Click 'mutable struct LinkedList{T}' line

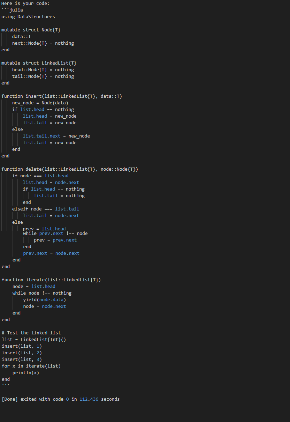click(39, 63)
